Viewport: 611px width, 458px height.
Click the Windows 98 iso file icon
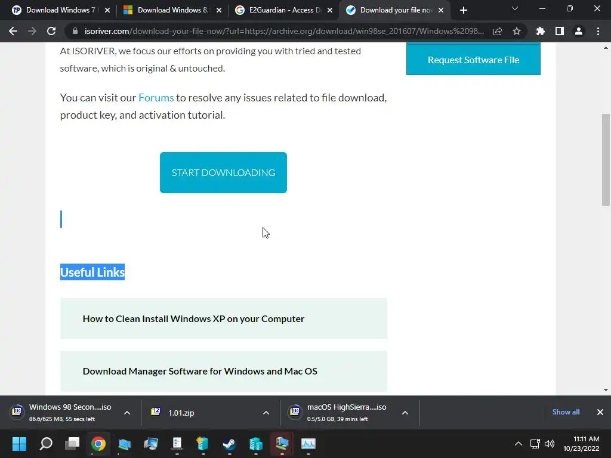point(17,411)
